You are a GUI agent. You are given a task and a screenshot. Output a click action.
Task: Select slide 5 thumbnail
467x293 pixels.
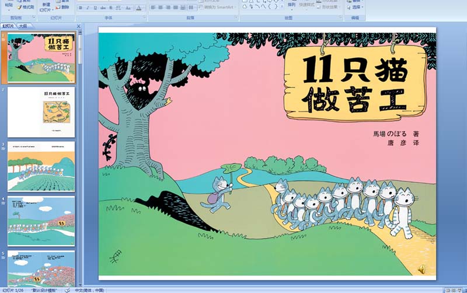[x=41, y=268]
